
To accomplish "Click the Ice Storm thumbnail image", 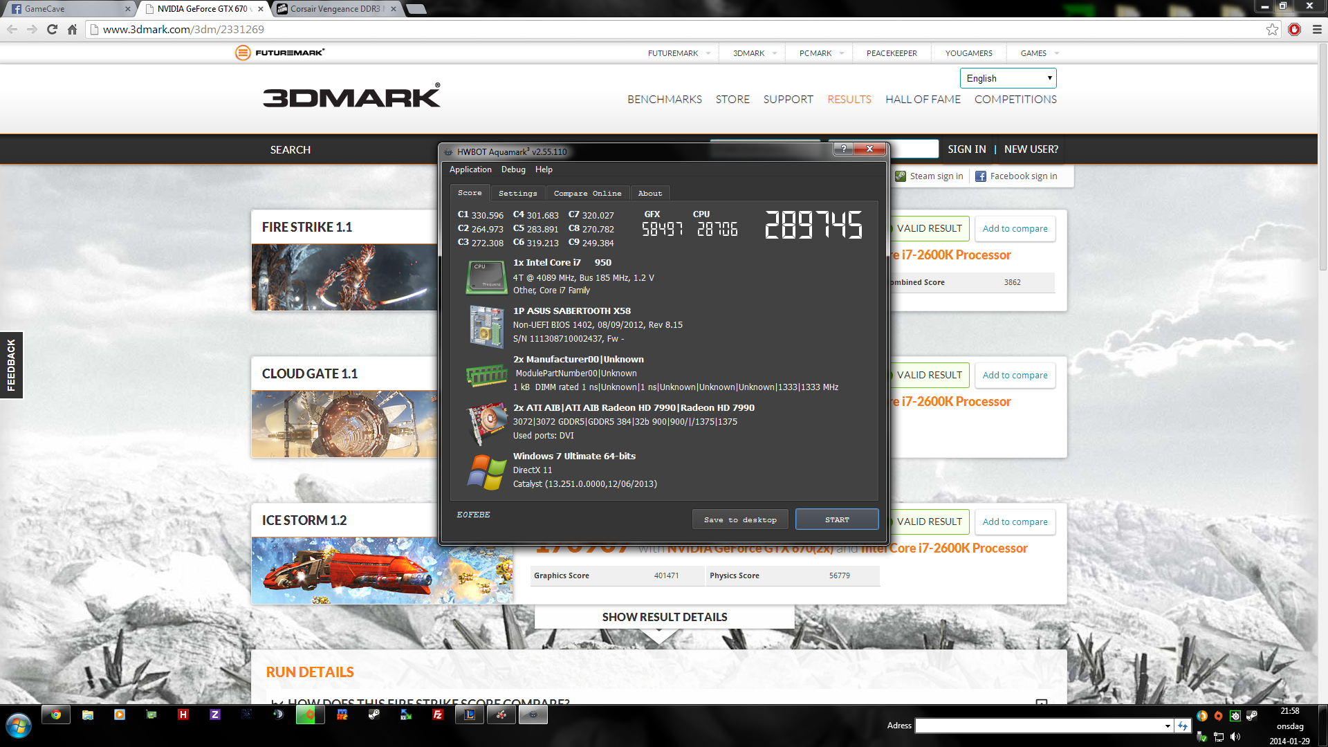I will (382, 571).
